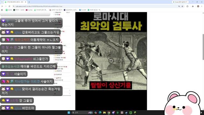Open the last green-icon bookmark
Image resolution: width=204 pixels, height=115 pixels.
(x=94, y=10)
